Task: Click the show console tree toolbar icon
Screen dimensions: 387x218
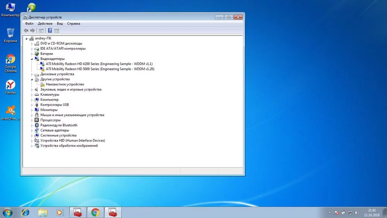Action: (41, 31)
